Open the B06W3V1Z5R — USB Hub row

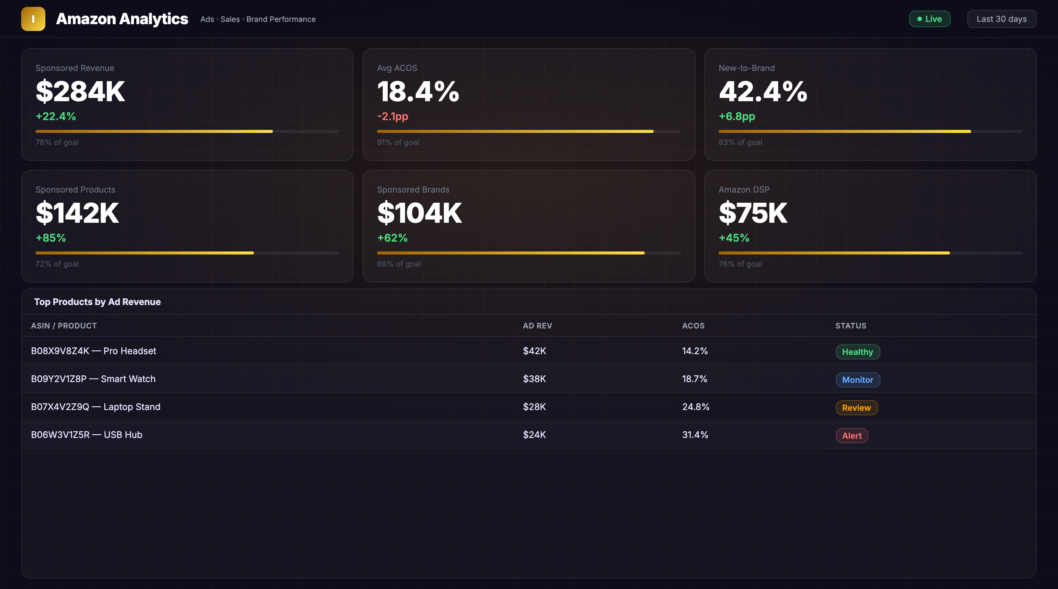(529, 435)
